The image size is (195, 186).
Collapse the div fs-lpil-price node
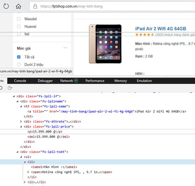(x=21, y=127)
